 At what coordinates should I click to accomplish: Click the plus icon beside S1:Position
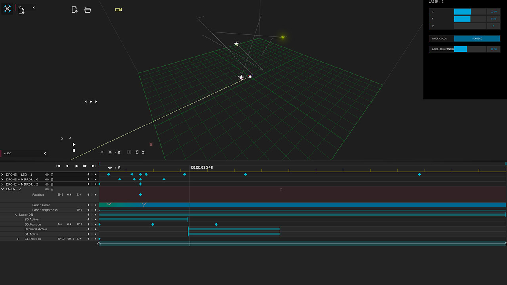coord(18,239)
